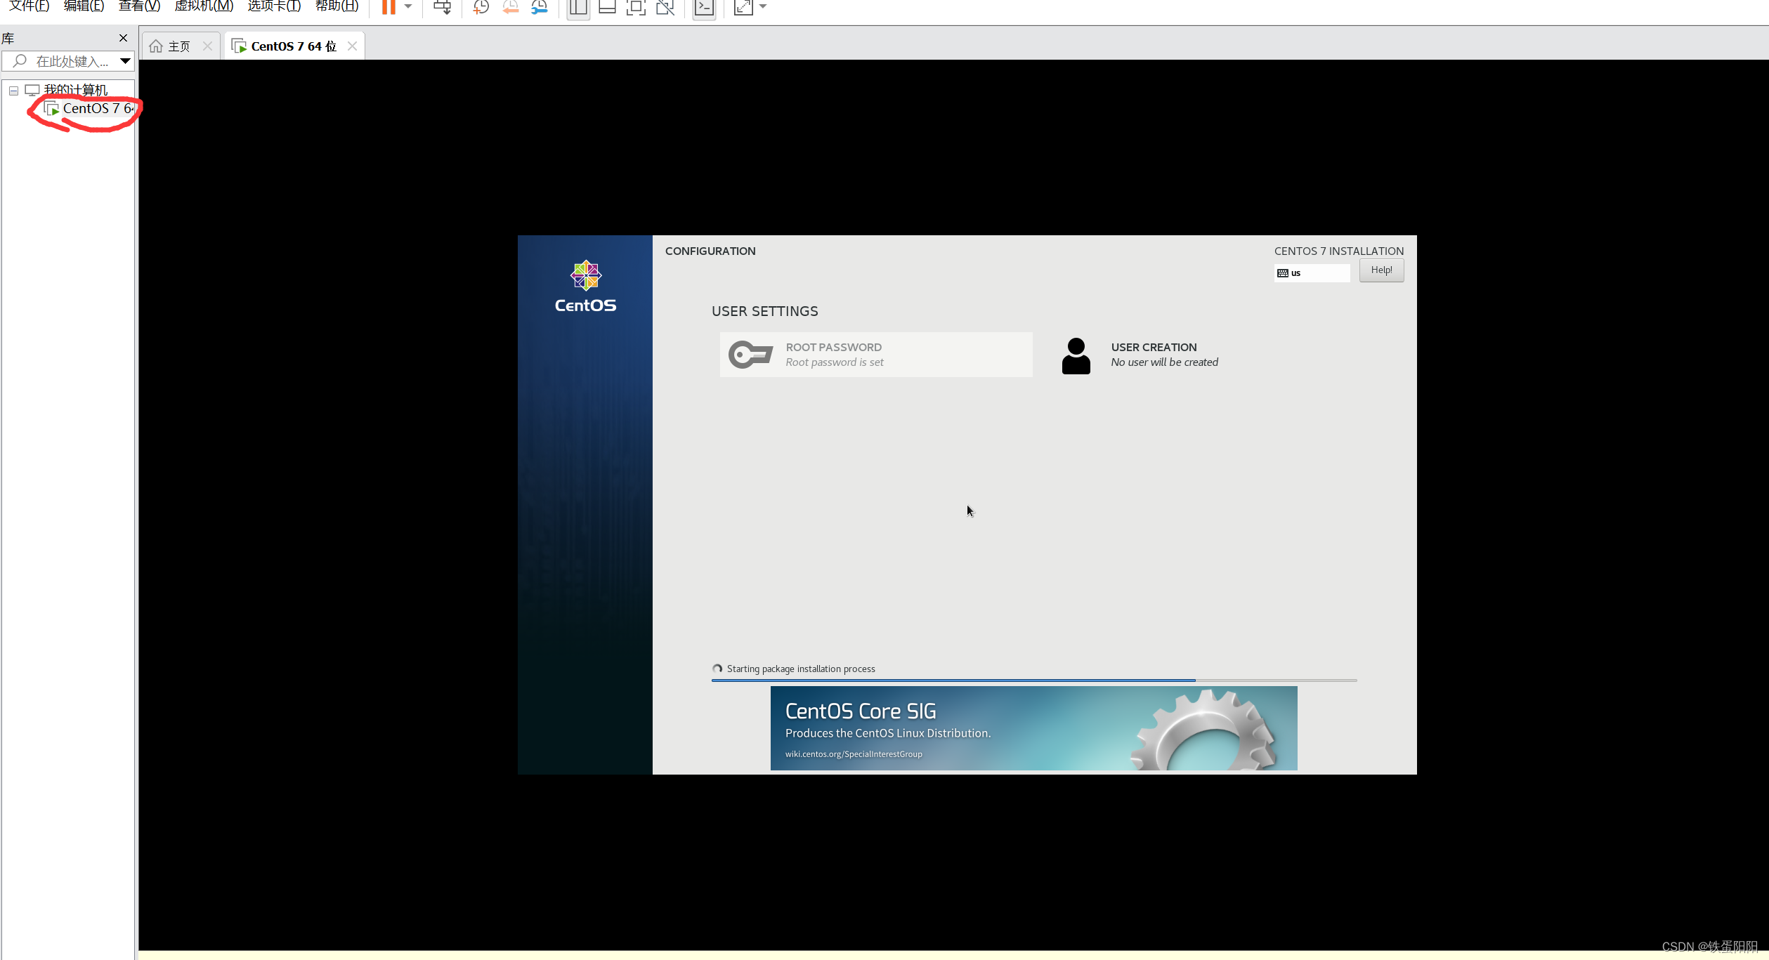Toggle the library sidebar view icon
Viewport: 1769px width, 960px height.
click(x=578, y=7)
